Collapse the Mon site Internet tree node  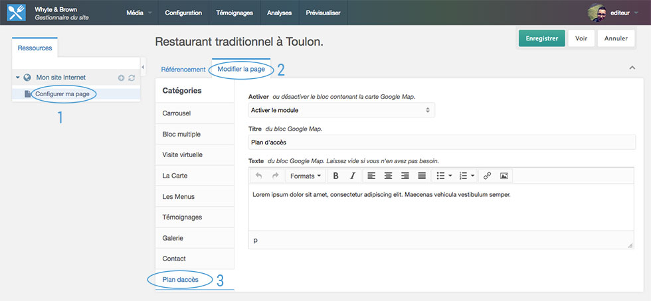(x=18, y=78)
